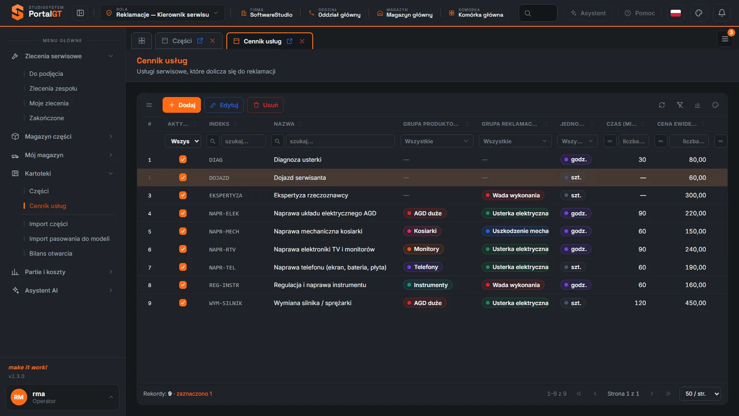Close the Części tab
This screenshot has height=416, width=739.
pyautogui.click(x=212, y=41)
